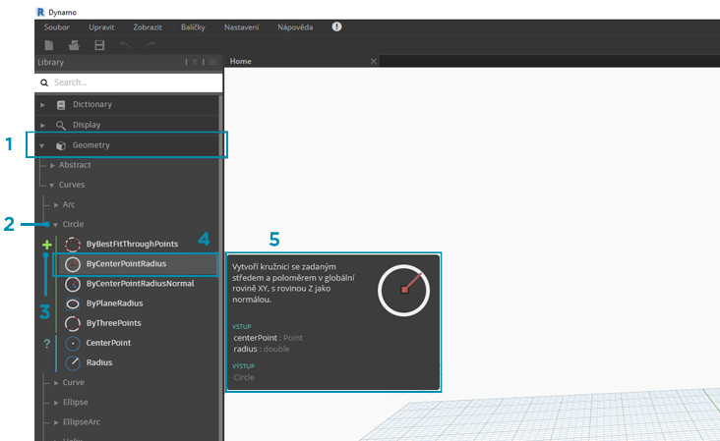
Task: Click the Dictionary book icon
Action: coord(61,105)
